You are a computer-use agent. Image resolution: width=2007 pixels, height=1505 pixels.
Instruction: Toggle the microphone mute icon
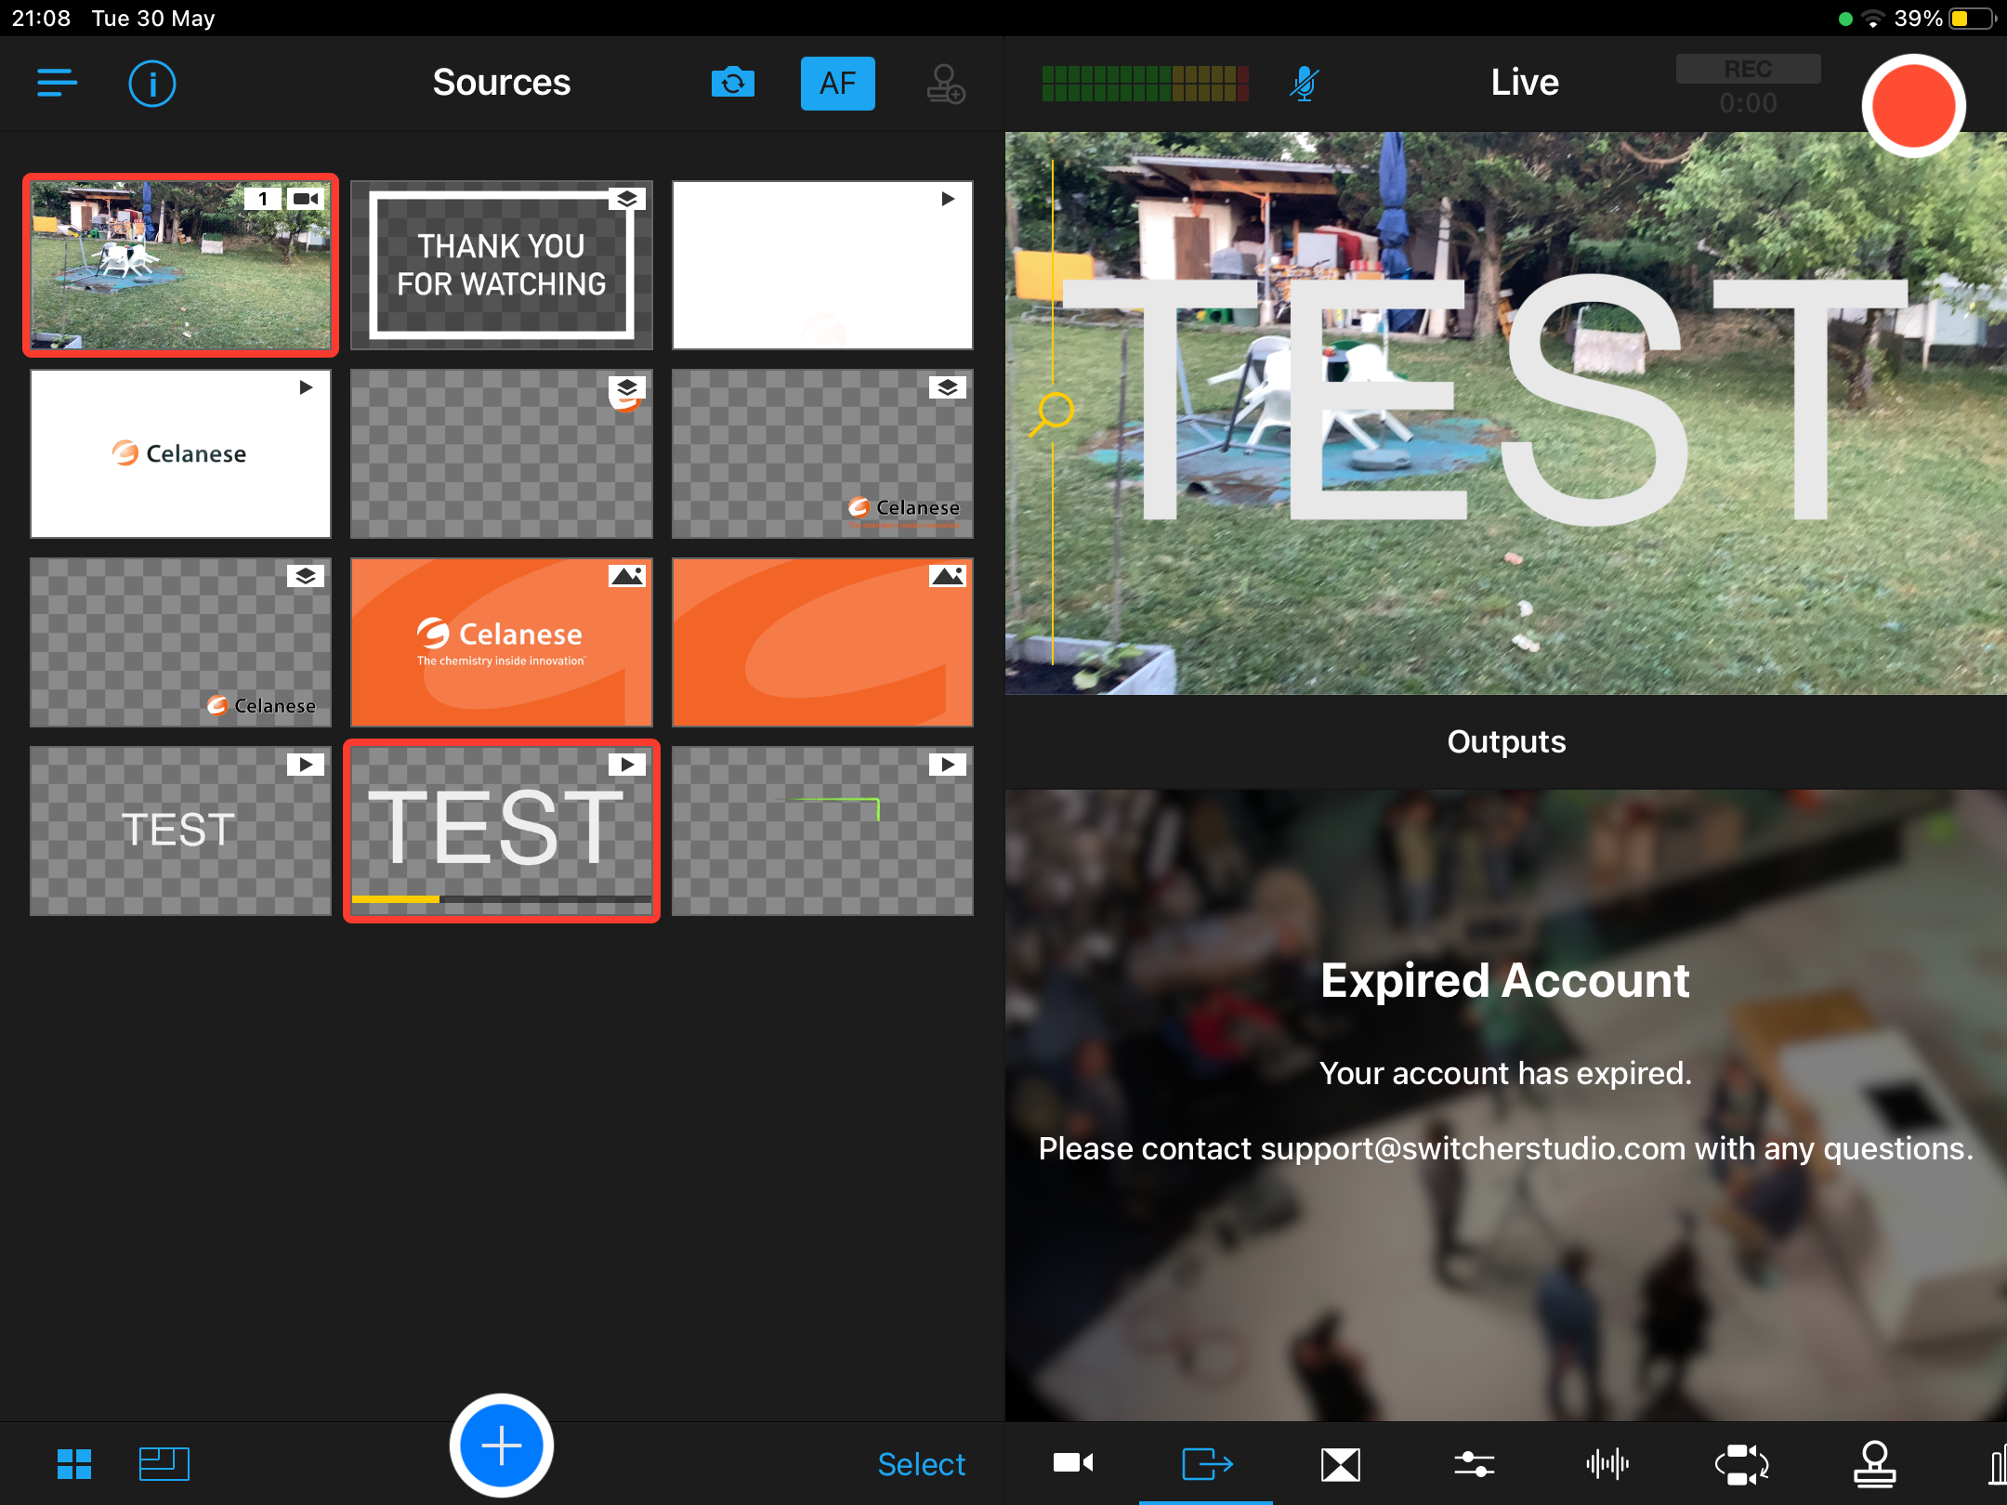(x=1304, y=84)
